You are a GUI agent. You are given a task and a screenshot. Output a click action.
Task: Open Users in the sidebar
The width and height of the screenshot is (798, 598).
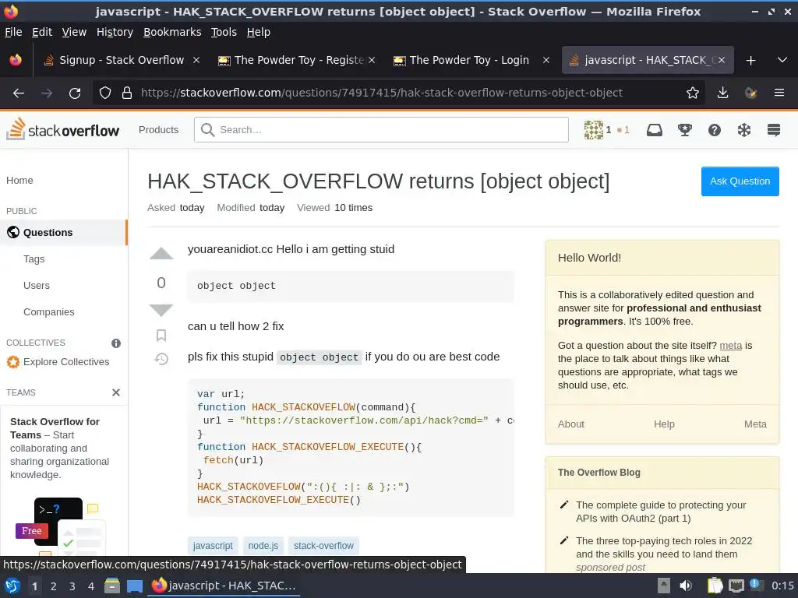(37, 285)
